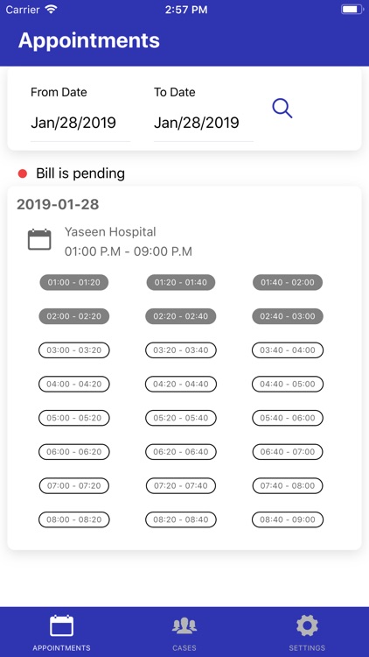Image resolution: width=369 pixels, height=657 pixels.
Task: Select the 04:20 - 04:40 time slot
Action: click(x=181, y=385)
